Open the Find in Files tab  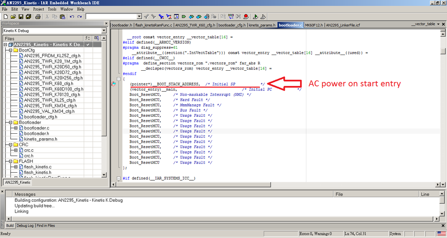(x=46, y=226)
